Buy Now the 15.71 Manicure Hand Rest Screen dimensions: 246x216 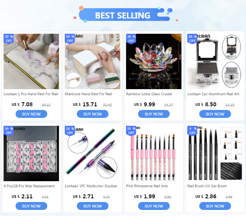click(x=93, y=114)
